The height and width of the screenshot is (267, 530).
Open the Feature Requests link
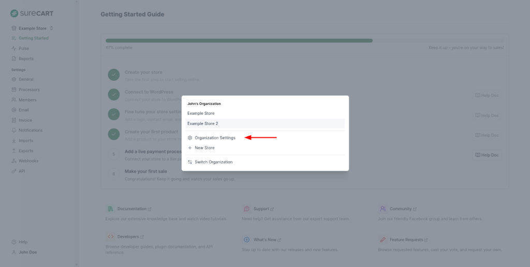tap(407, 240)
